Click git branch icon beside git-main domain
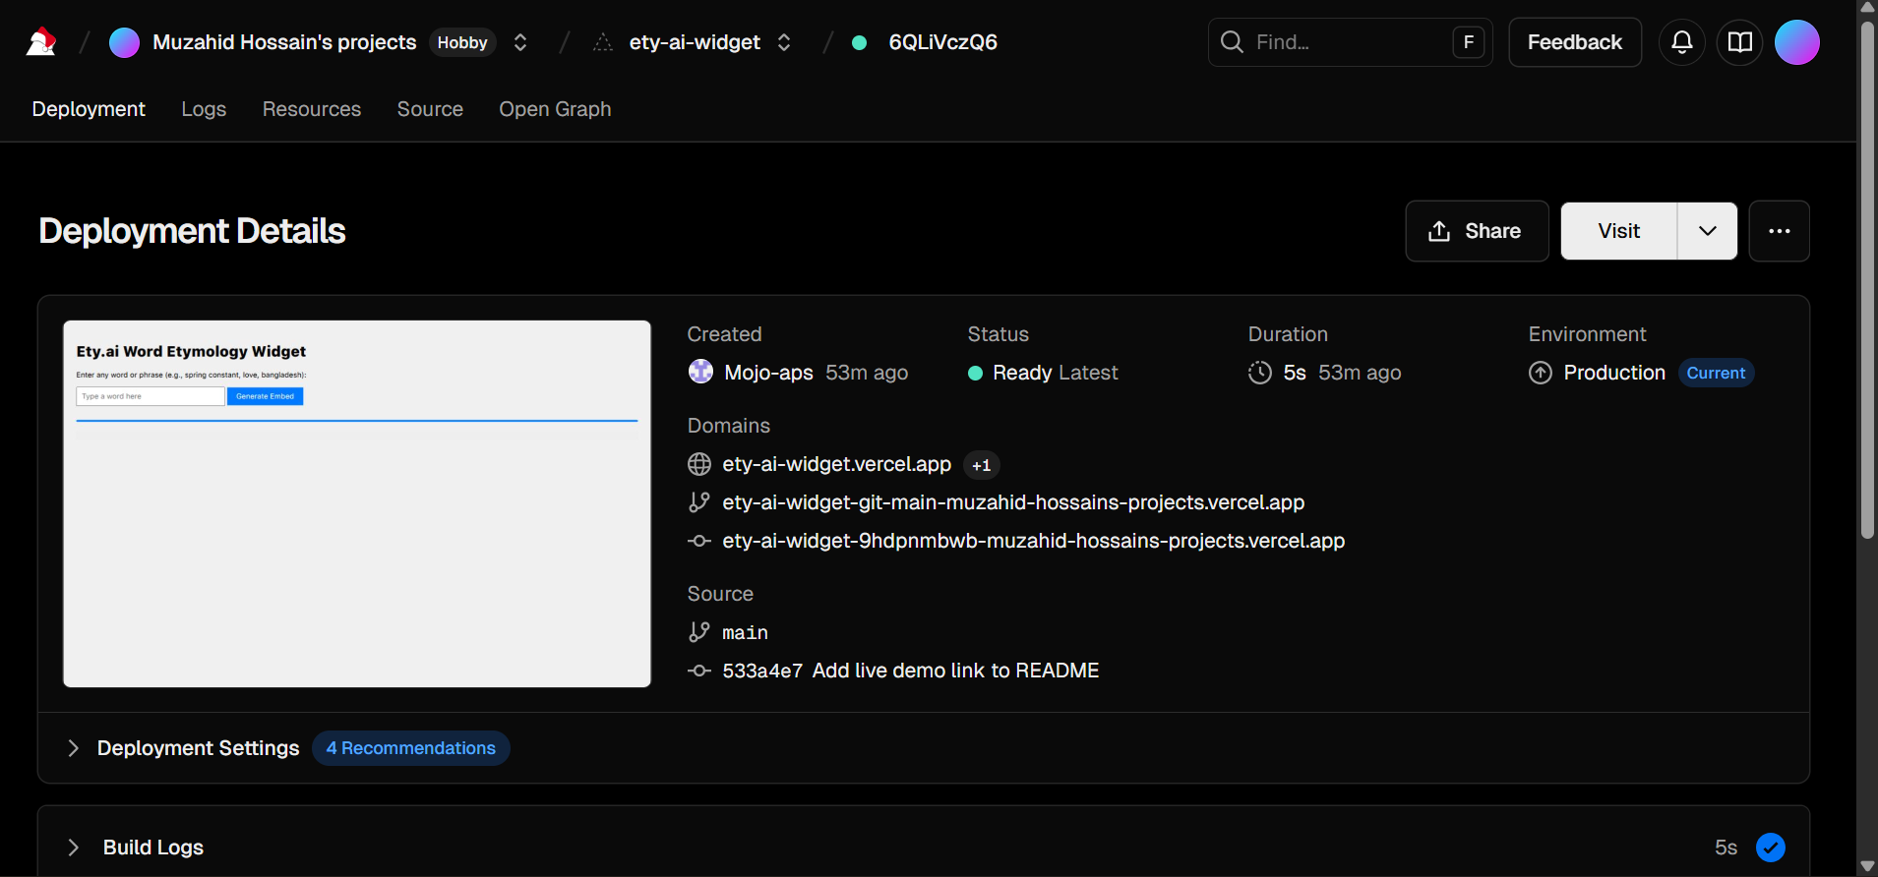 [x=699, y=502]
